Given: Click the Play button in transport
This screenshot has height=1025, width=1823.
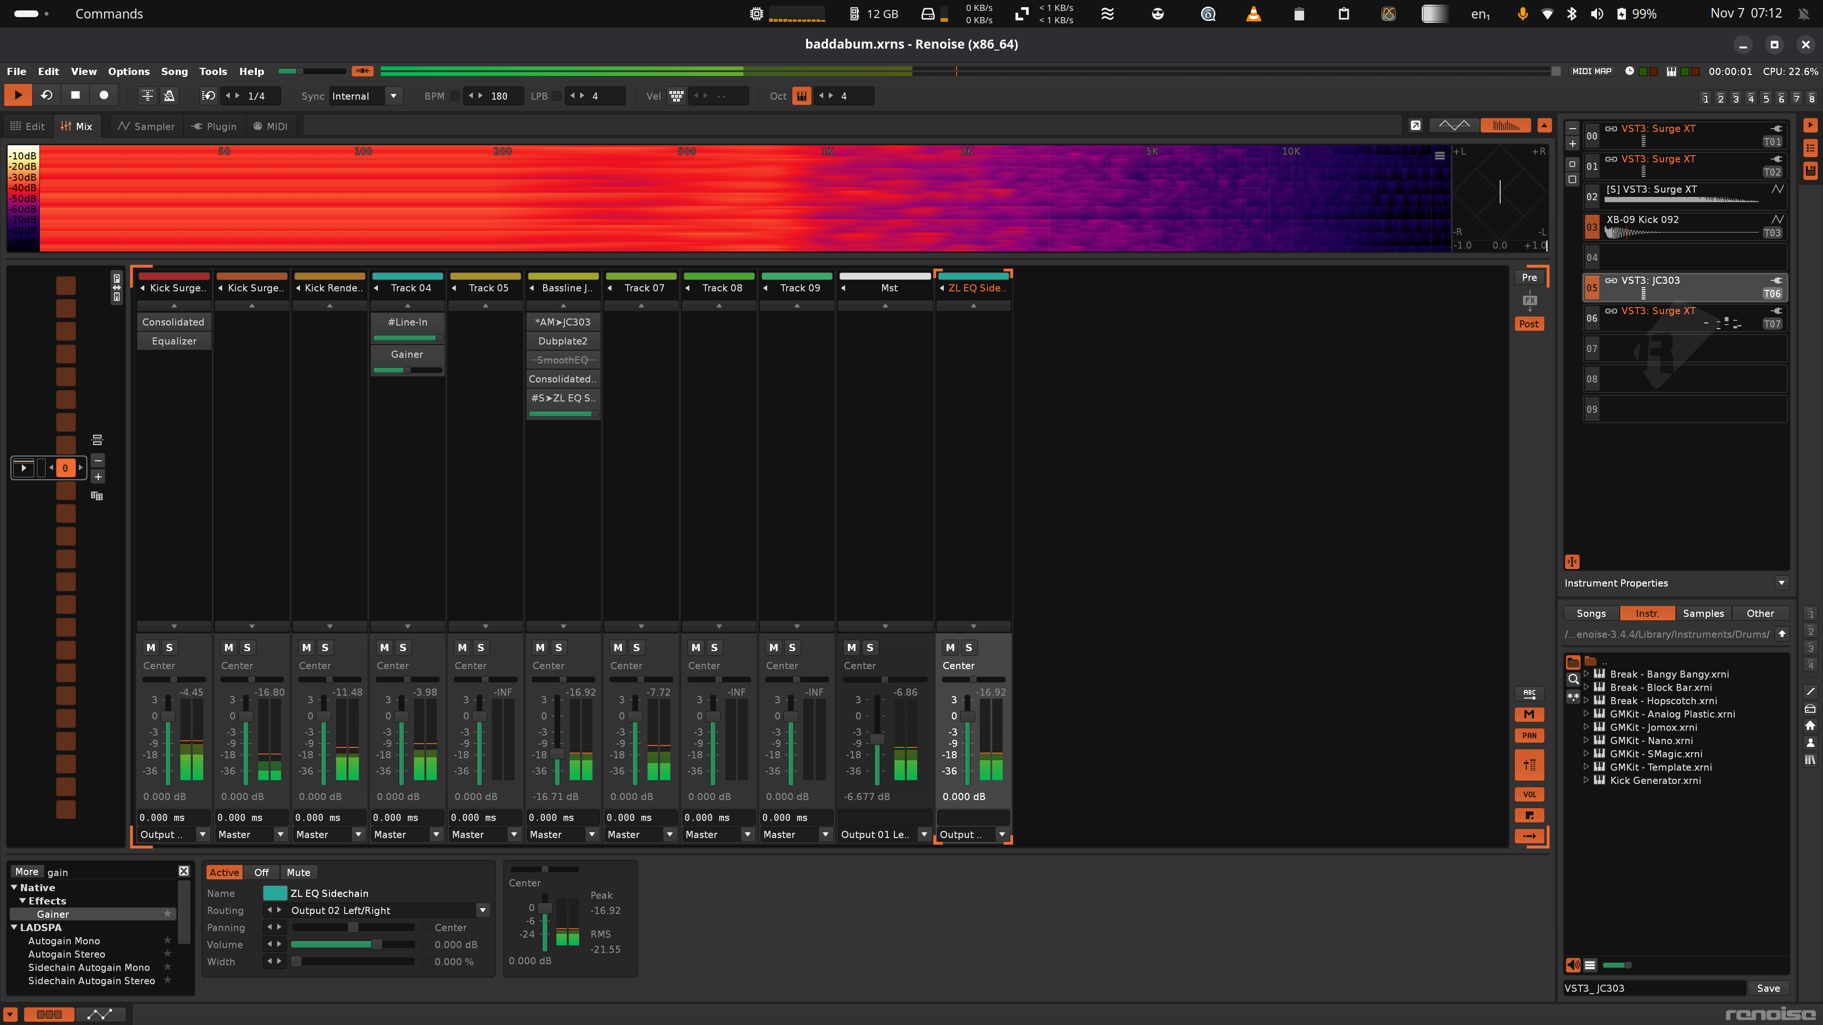Looking at the screenshot, I should 19,95.
